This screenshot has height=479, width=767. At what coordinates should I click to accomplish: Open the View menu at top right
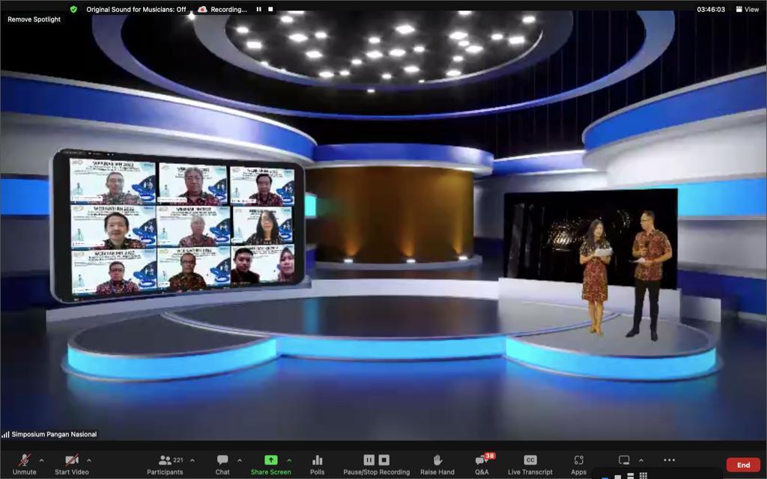coord(748,10)
